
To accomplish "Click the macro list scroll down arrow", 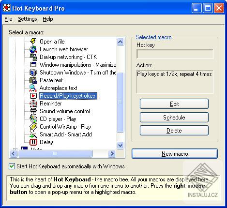I will tap(120, 146).
